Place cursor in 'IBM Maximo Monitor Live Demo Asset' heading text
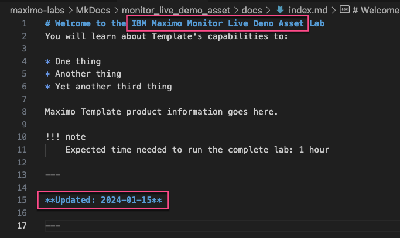The width and height of the screenshot is (400, 238). [x=218, y=23]
